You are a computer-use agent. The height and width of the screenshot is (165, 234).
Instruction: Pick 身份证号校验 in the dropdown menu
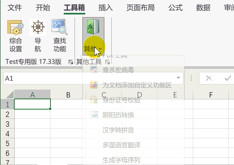(121, 100)
